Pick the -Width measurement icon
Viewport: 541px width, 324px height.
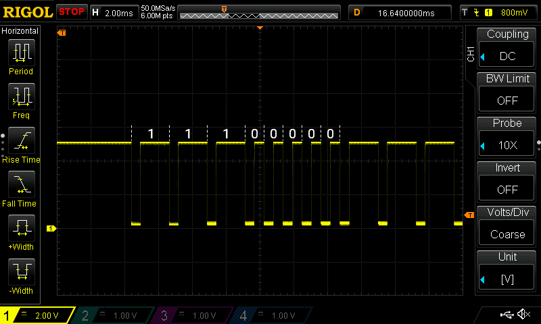(x=21, y=272)
